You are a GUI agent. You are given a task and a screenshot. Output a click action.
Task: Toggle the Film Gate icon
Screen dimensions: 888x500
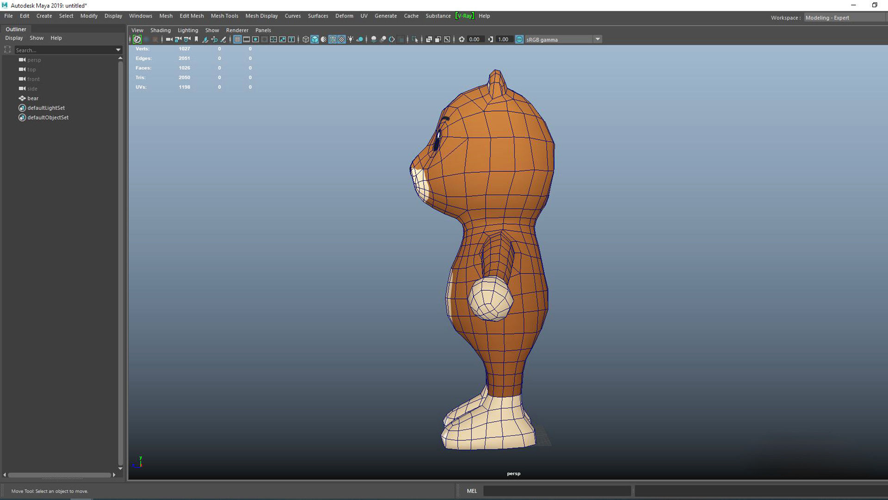point(246,39)
